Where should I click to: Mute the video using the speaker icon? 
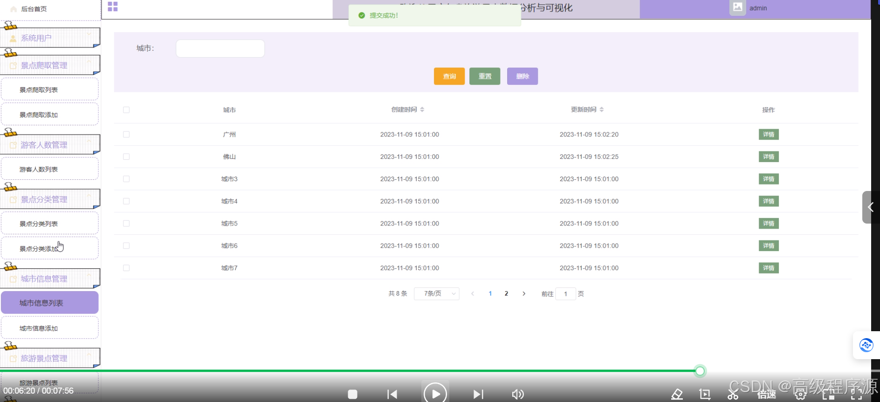[x=518, y=395]
